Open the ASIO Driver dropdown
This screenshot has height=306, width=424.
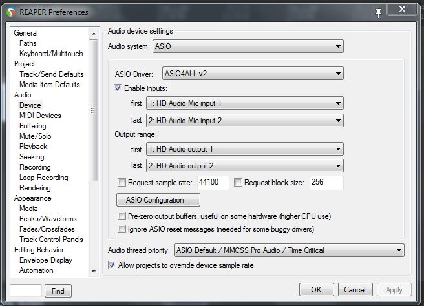click(x=253, y=74)
